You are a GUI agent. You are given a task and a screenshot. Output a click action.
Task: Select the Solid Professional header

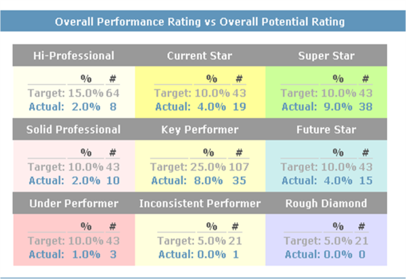(74, 129)
